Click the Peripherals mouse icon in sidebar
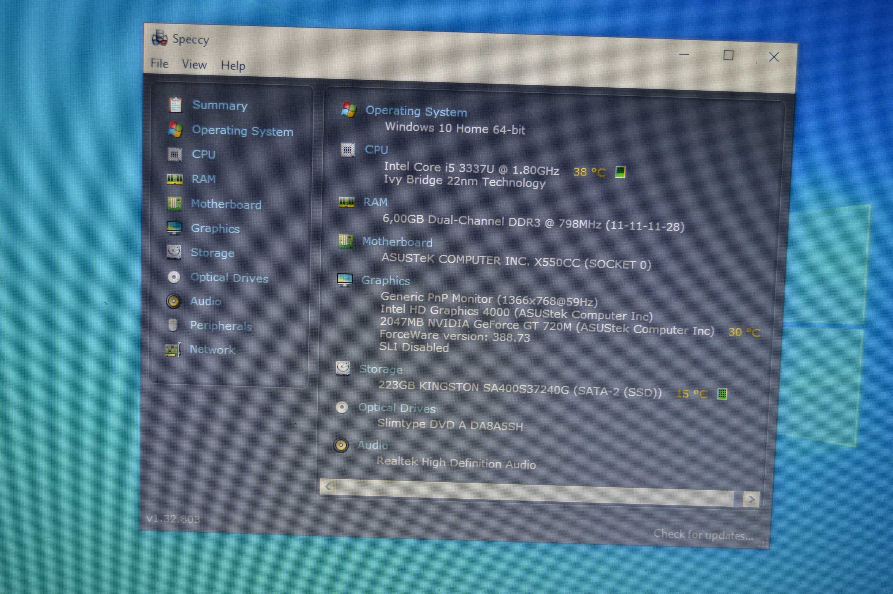 (172, 325)
